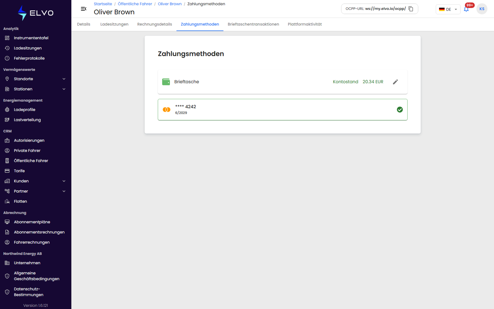Expand the Stationen submenu chevron
The width and height of the screenshot is (494, 309).
(64, 89)
